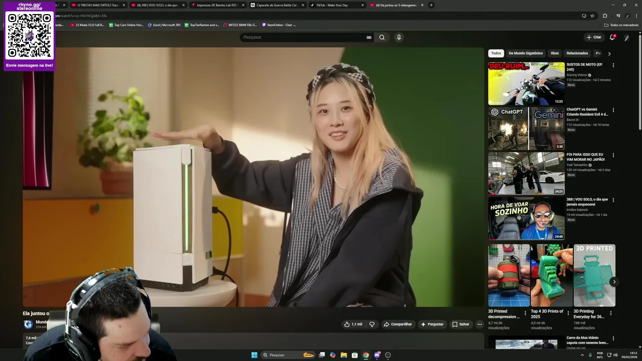Open options for 3D Printing Everyday short
The image size is (642, 361).
click(610, 313)
